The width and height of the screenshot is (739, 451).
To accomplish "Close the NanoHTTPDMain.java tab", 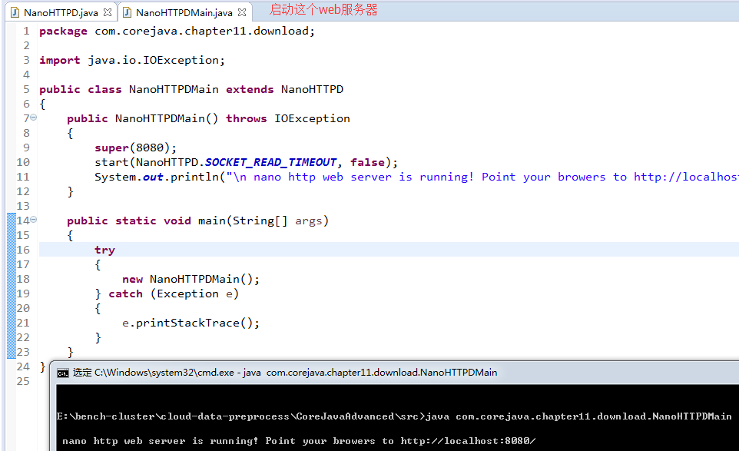I will coord(242,12).
